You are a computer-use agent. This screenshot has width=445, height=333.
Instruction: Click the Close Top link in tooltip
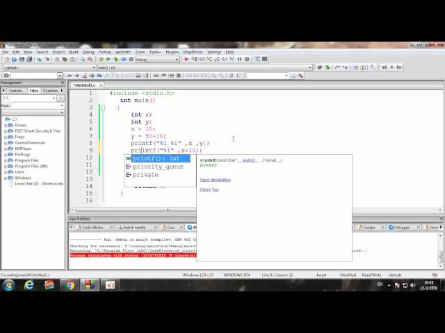click(x=209, y=189)
